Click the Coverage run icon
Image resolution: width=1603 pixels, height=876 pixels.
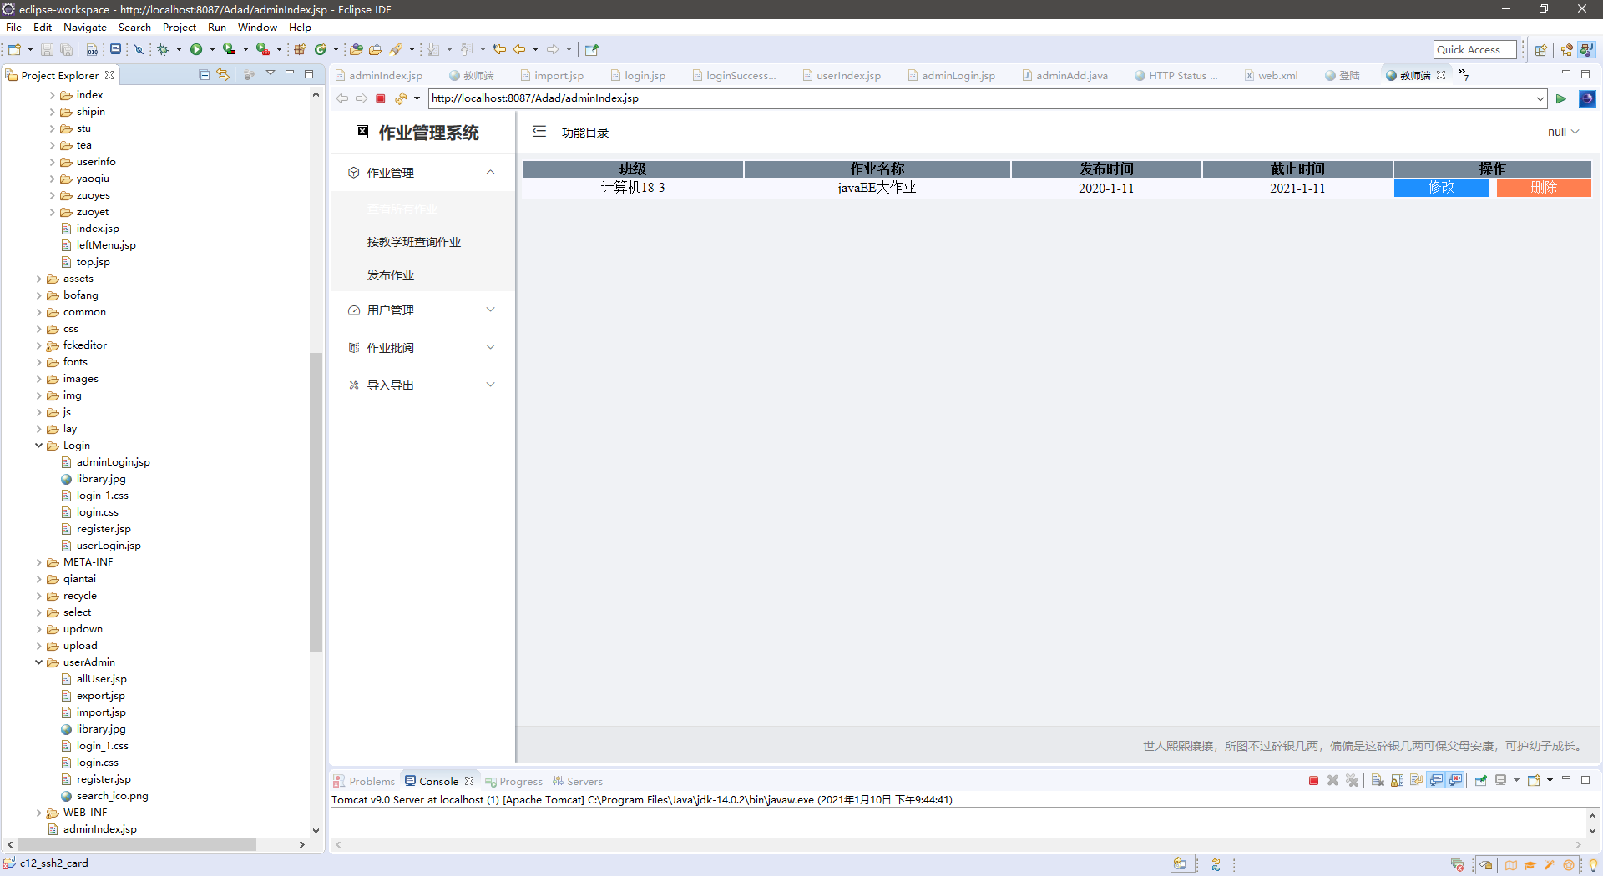point(229,50)
